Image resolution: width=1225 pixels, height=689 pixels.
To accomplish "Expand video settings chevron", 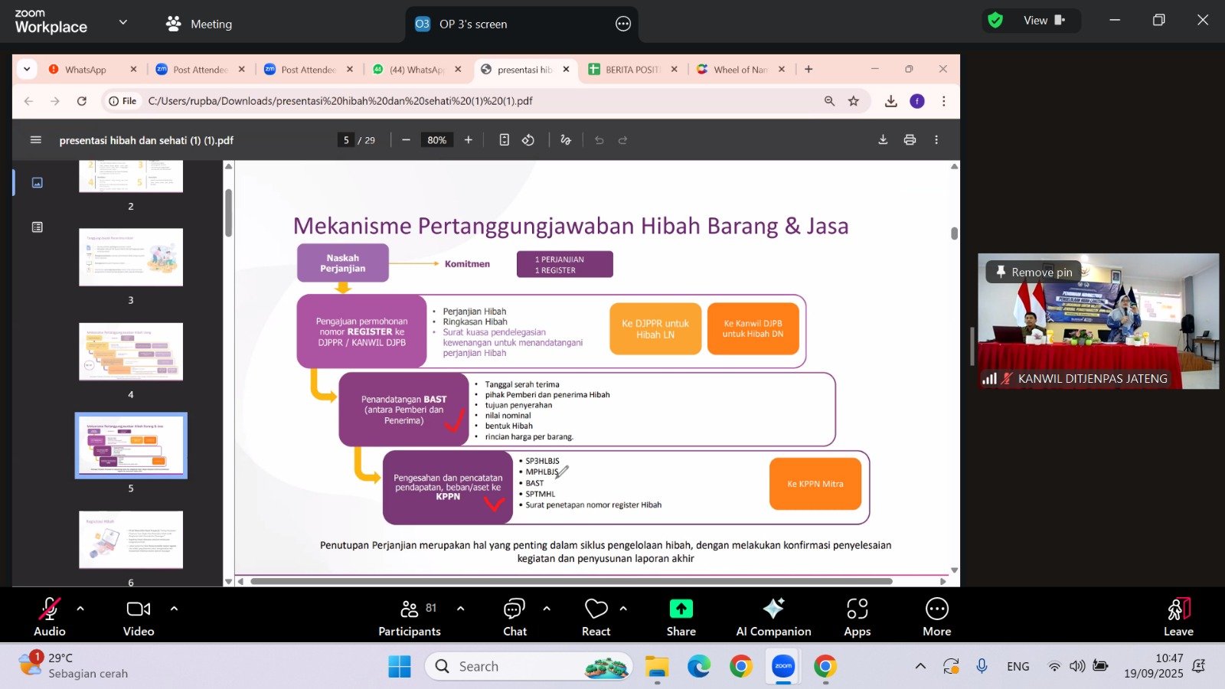I will click(x=174, y=609).
